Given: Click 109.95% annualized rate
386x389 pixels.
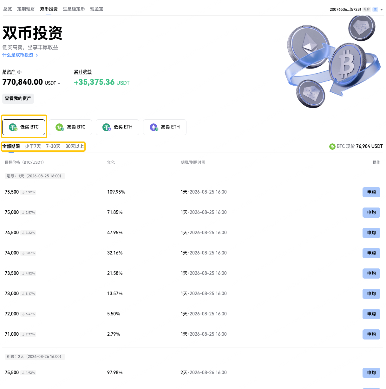Looking at the screenshot, I should (x=116, y=192).
